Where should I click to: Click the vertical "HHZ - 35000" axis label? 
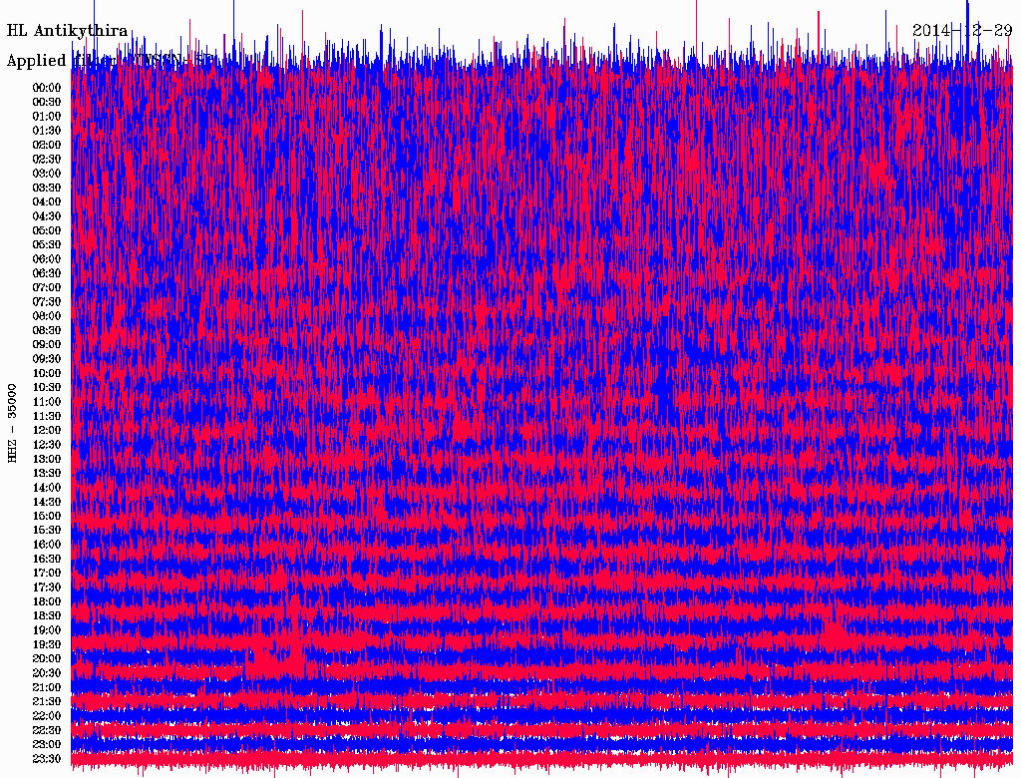(12, 424)
